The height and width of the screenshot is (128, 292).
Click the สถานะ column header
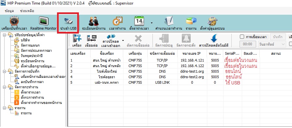click(276, 54)
